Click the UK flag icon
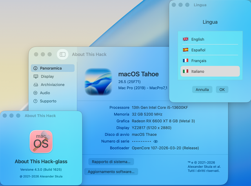Viewport: 251px width, 186px height. tap(186, 39)
